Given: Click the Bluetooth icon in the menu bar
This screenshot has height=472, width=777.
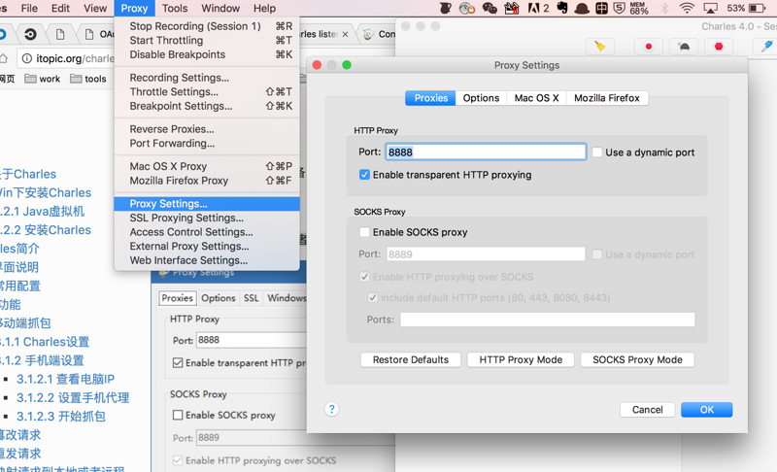Looking at the screenshot, I should pos(664,8).
